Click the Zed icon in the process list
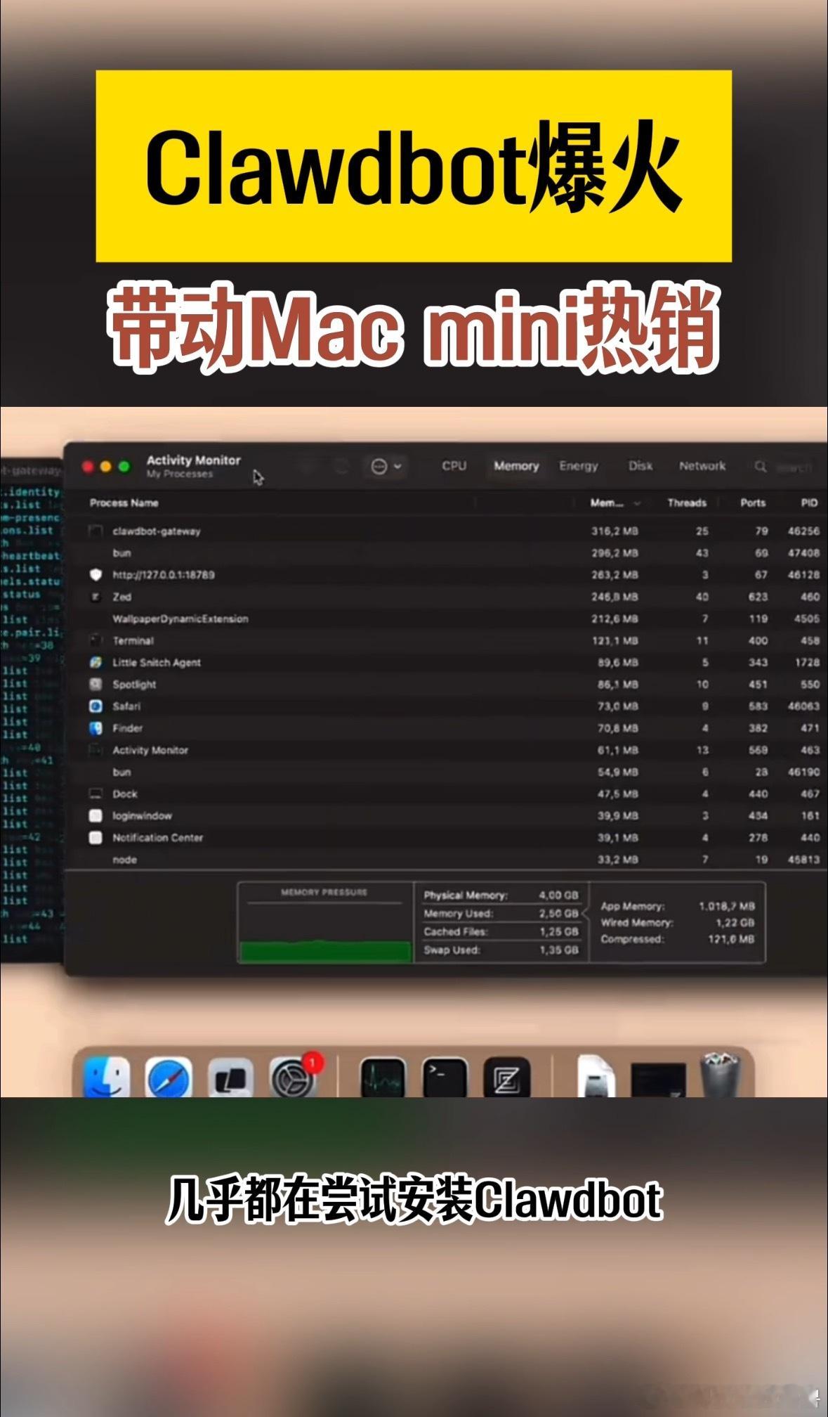The width and height of the screenshot is (828, 1417). pyautogui.click(x=96, y=597)
